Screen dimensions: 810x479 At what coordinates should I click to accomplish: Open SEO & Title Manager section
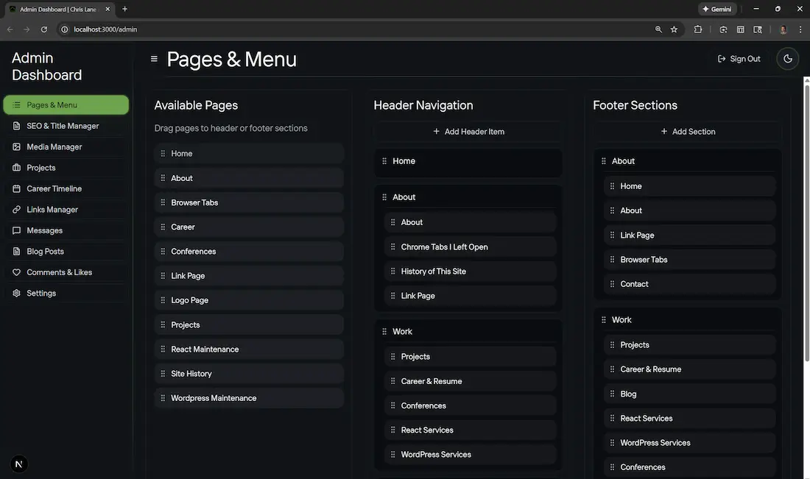pos(66,126)
